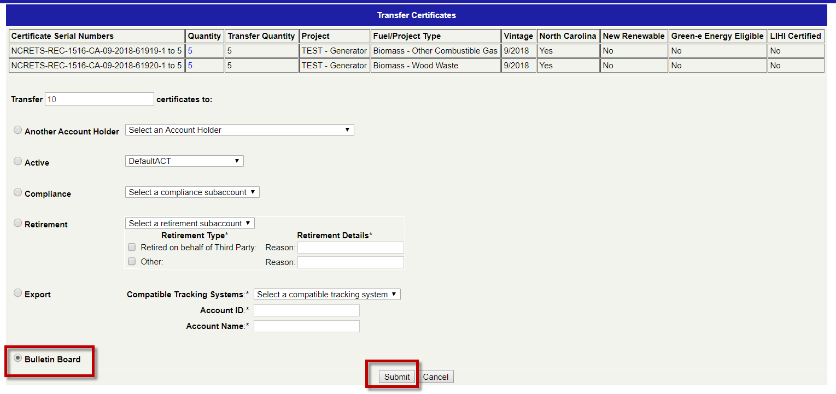Open the compatible tracking system dropdown

(327, 295)
